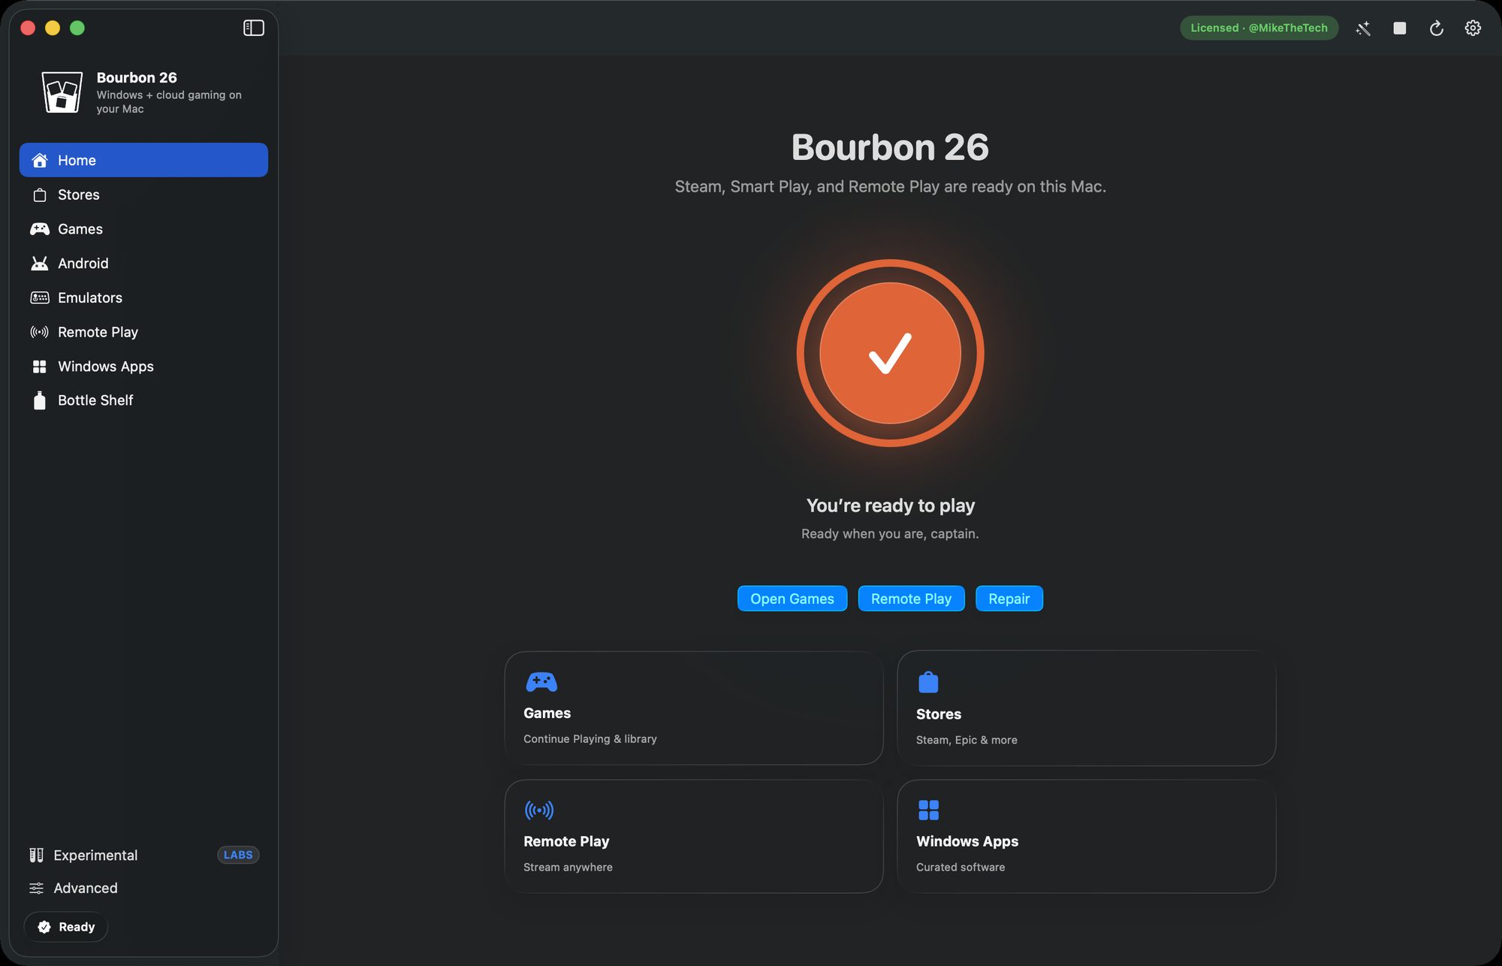The image size is (1502, 966).
Task: Click the Android robot icon in sidebar
Action: (40, 264)
